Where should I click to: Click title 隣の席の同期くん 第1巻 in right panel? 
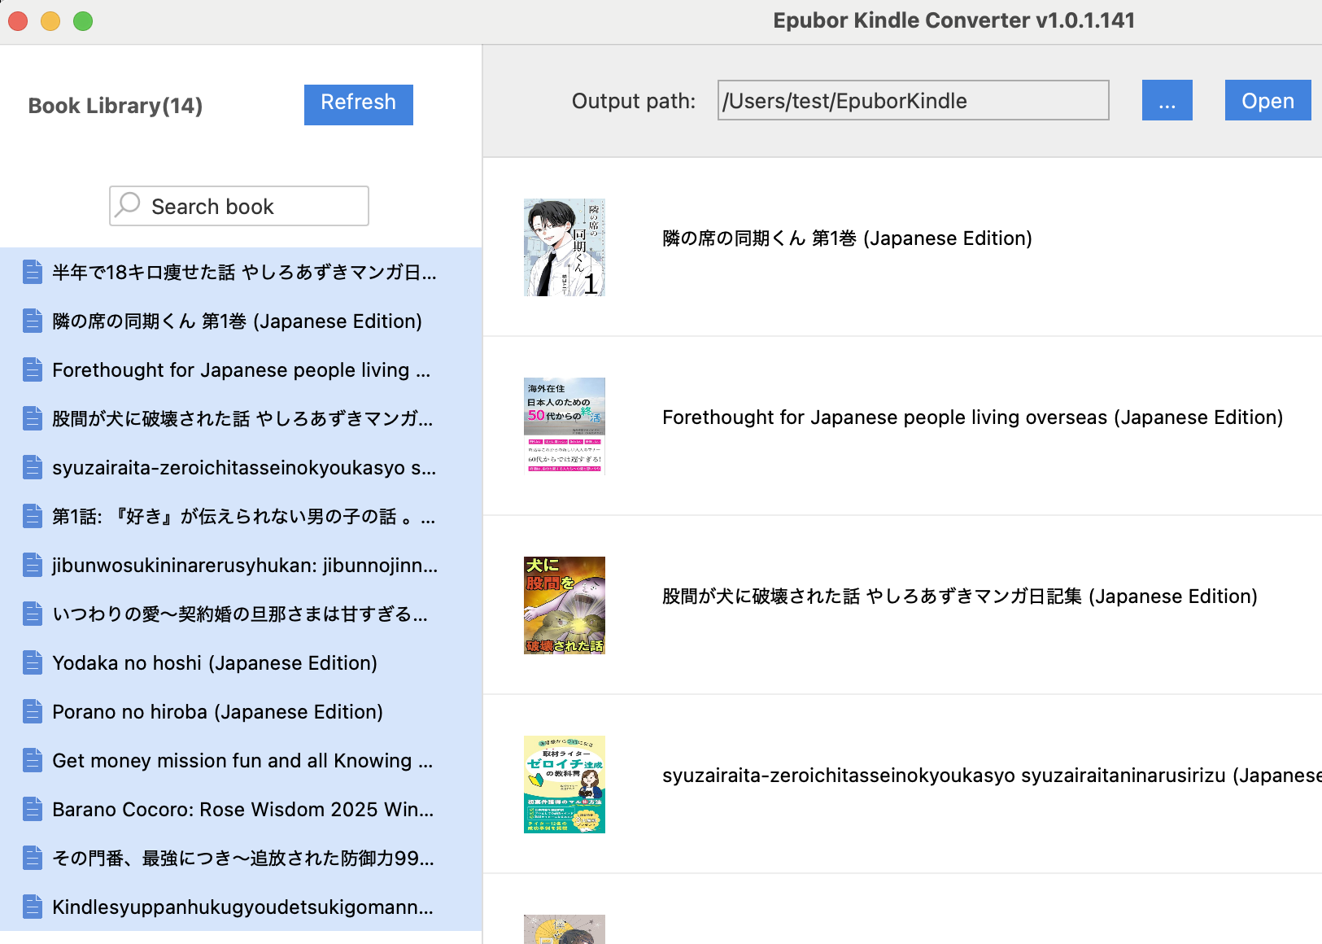[847, 238]
